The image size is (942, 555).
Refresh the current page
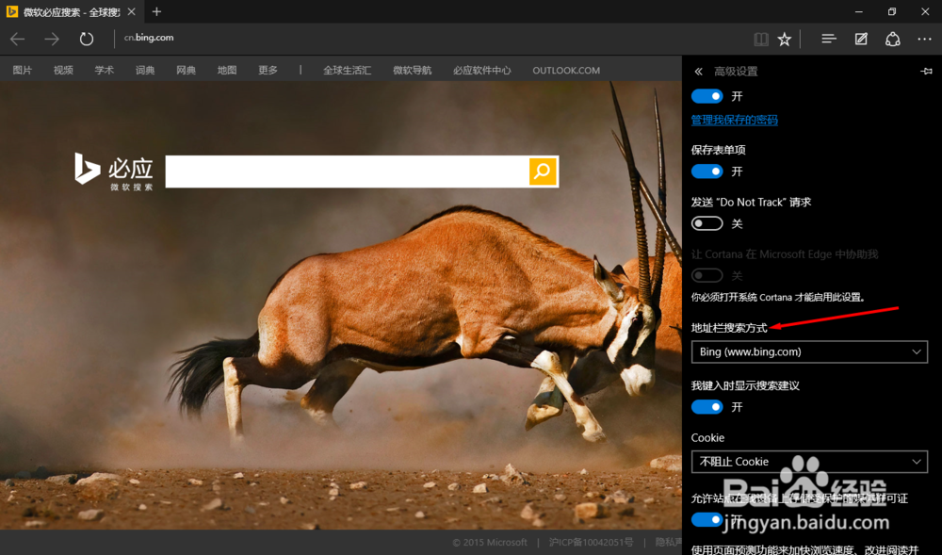click(87, 39)
